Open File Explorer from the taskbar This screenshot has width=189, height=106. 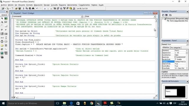pyautogui.click(x=64, y=103)
